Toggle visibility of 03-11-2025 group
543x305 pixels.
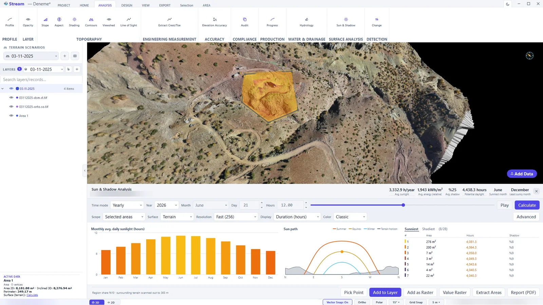click(x=11, y=88)
